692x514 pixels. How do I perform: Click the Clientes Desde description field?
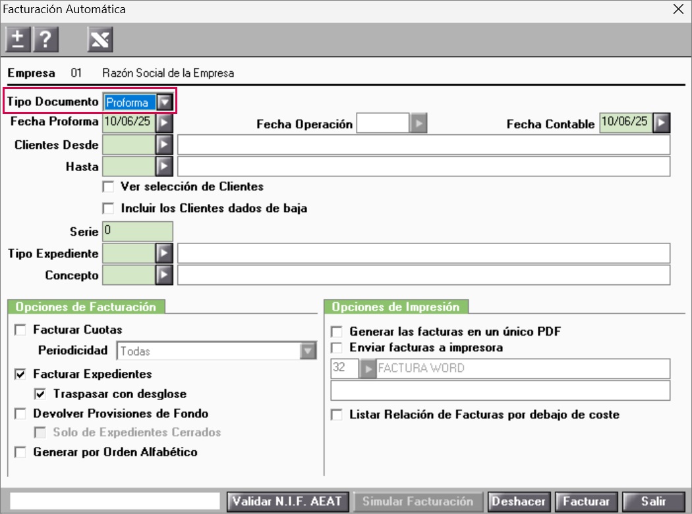424,145
